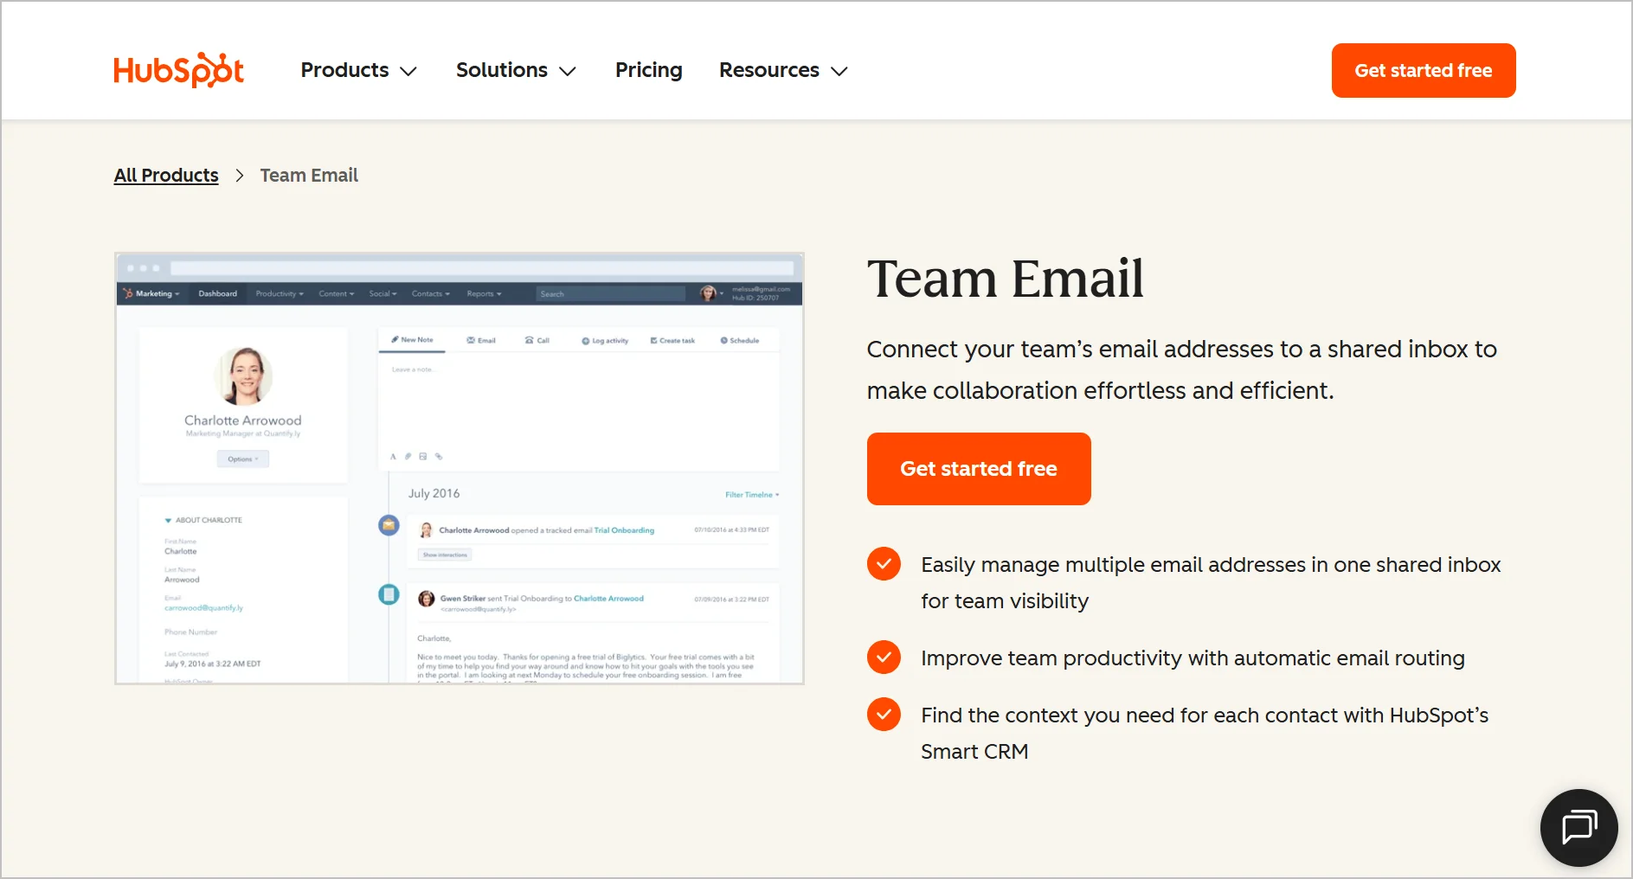Viewport: 1633px width, 879px height.
Task: Click the orange Get started free button
Action: pos(979,468)
